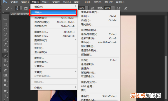Click the highlighted 调整(J) menu item

point(53,12)
